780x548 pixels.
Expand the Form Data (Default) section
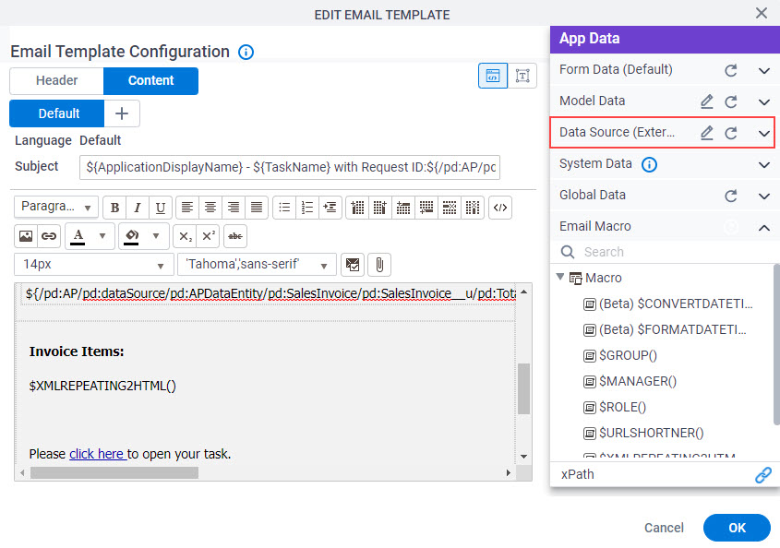pyautogui.click(x=764, y=71)
